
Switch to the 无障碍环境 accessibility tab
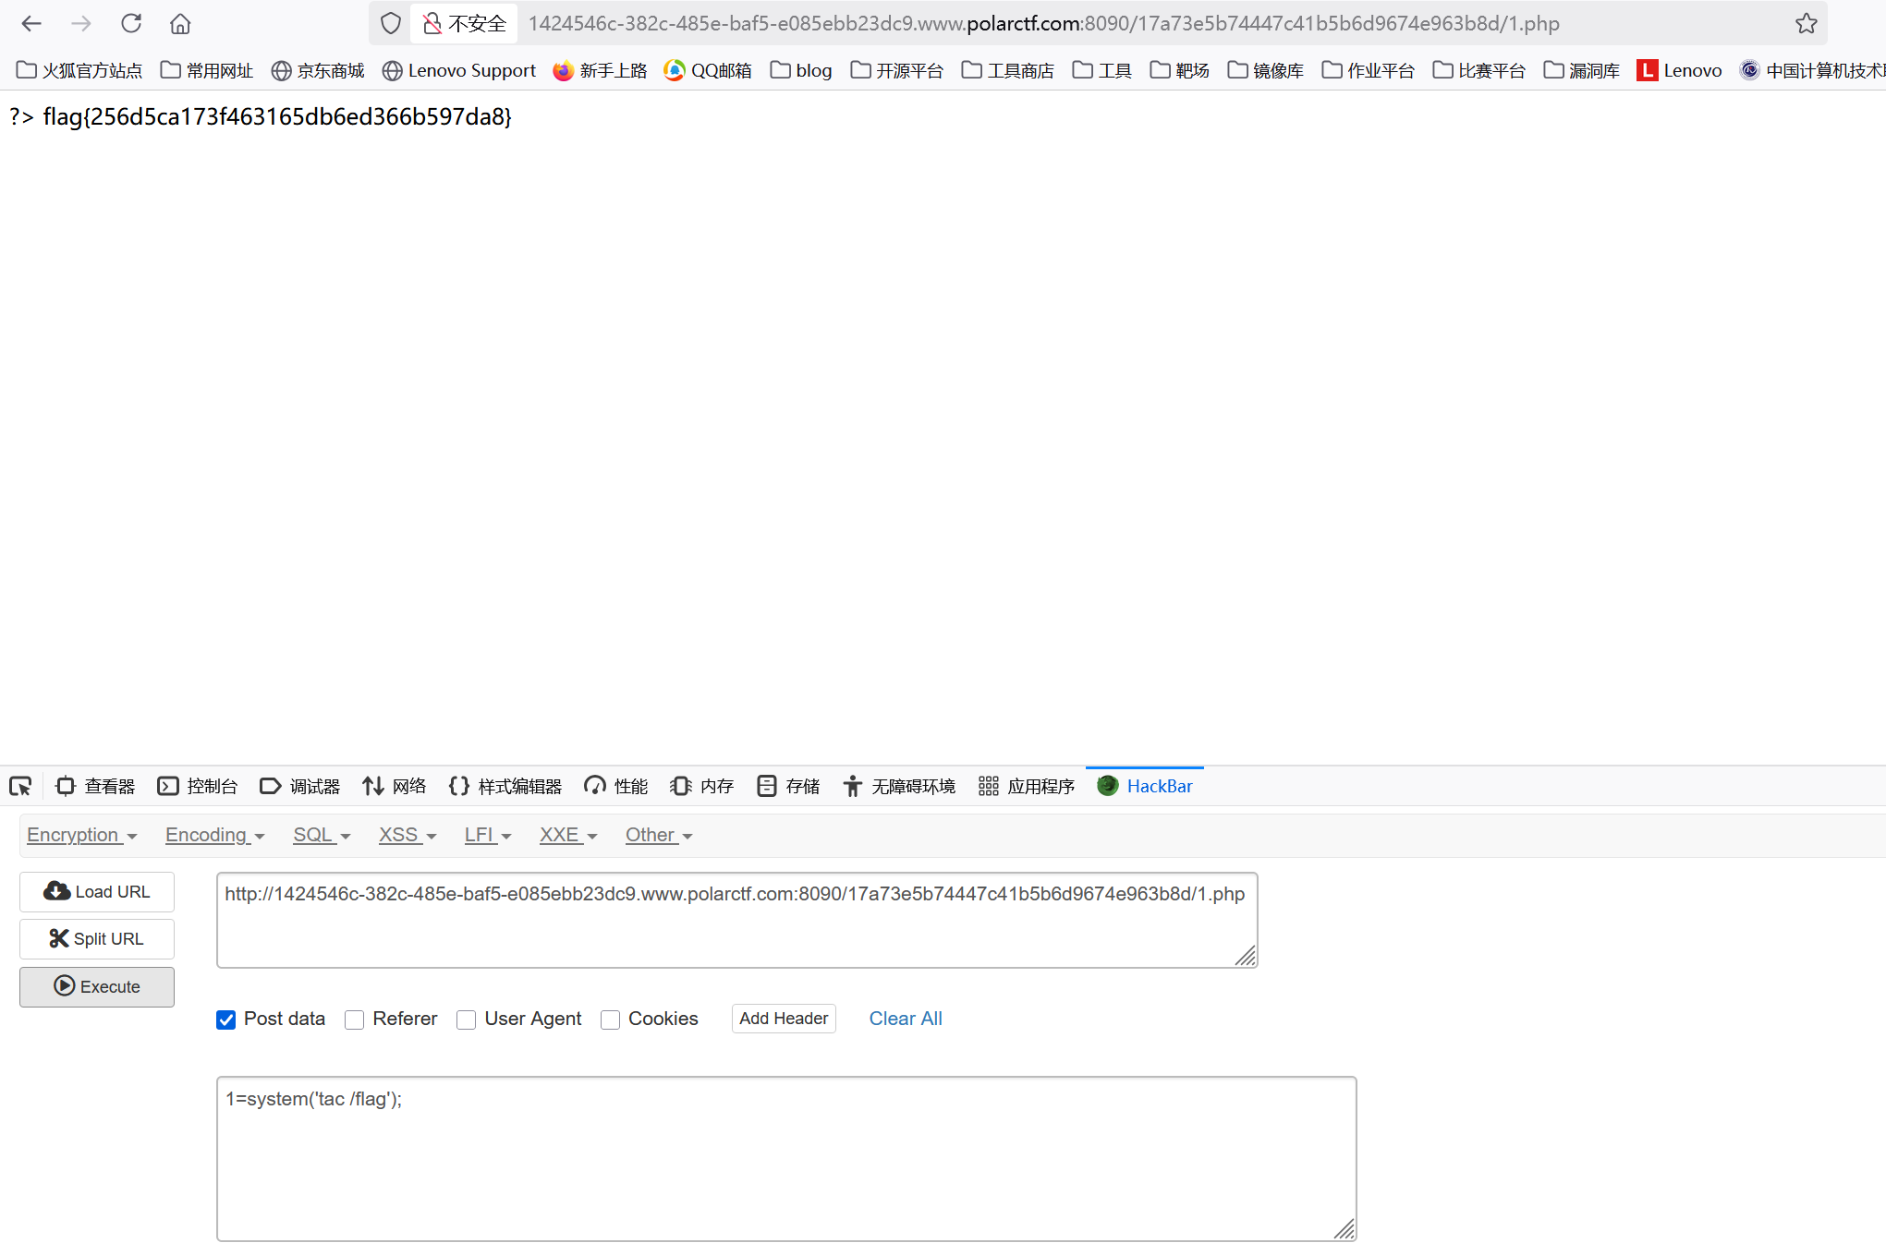899,786
